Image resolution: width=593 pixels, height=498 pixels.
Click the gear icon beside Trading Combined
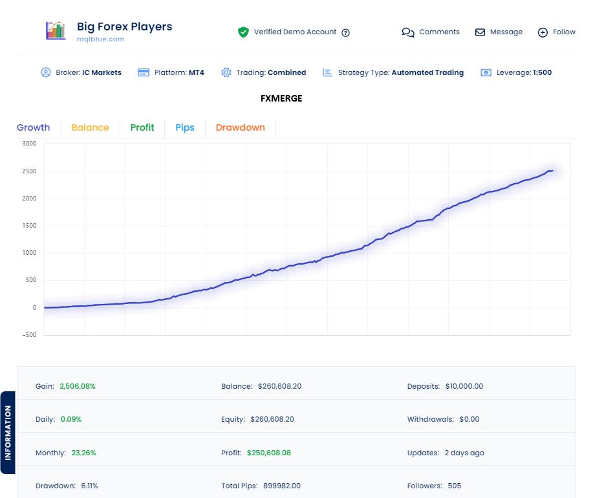226,72
